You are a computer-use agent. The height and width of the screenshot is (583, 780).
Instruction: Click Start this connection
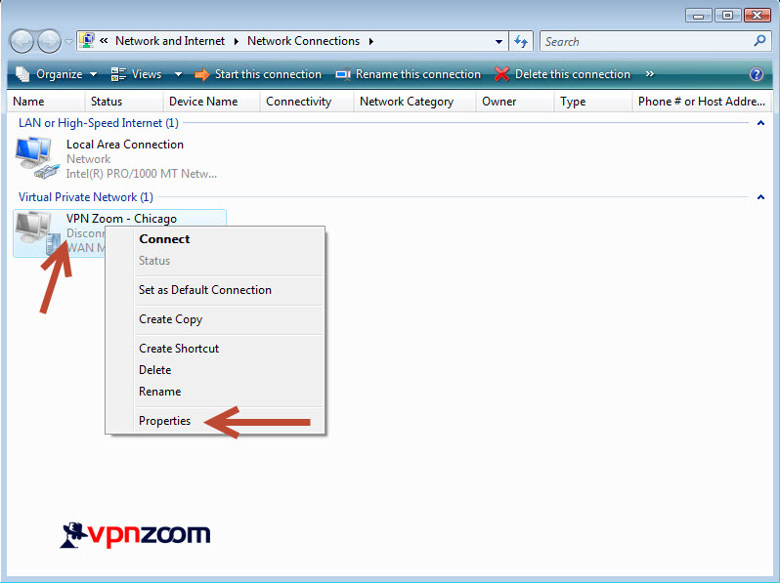point(258,74)
